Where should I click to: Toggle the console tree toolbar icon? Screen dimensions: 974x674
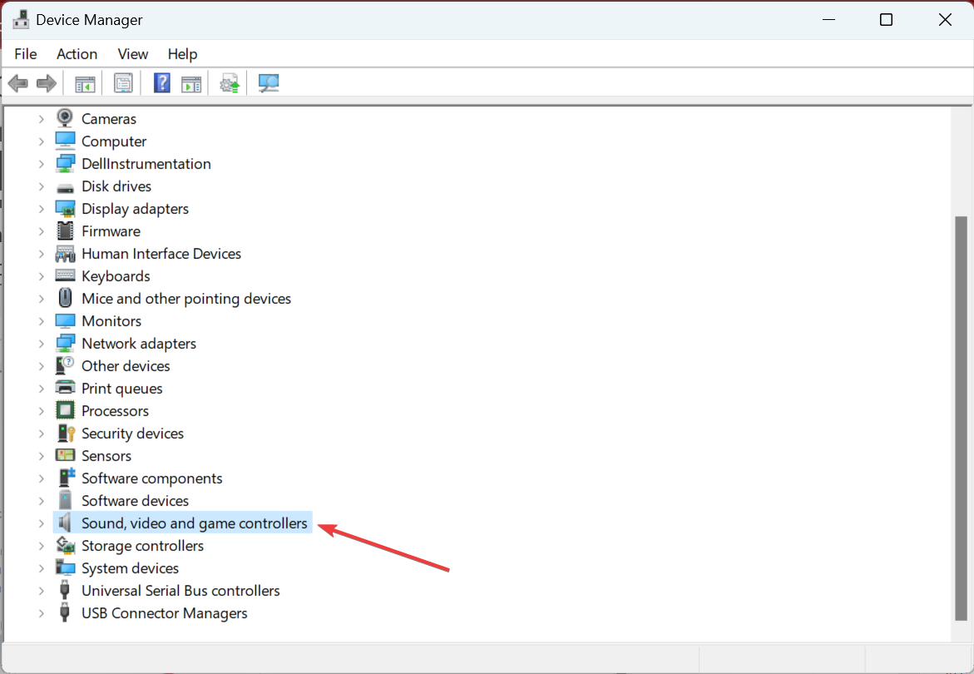(x=85, y=83)
